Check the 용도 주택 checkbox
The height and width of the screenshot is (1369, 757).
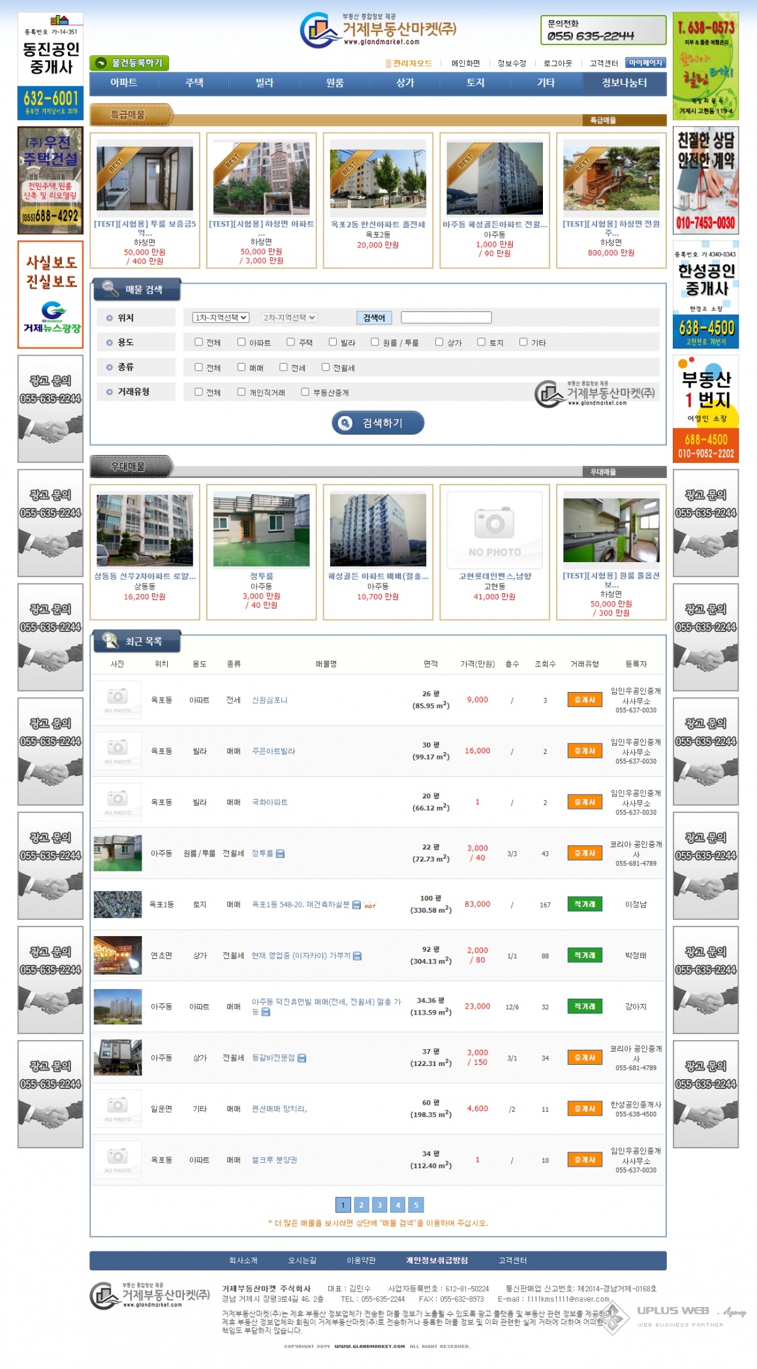pos(291,341)
